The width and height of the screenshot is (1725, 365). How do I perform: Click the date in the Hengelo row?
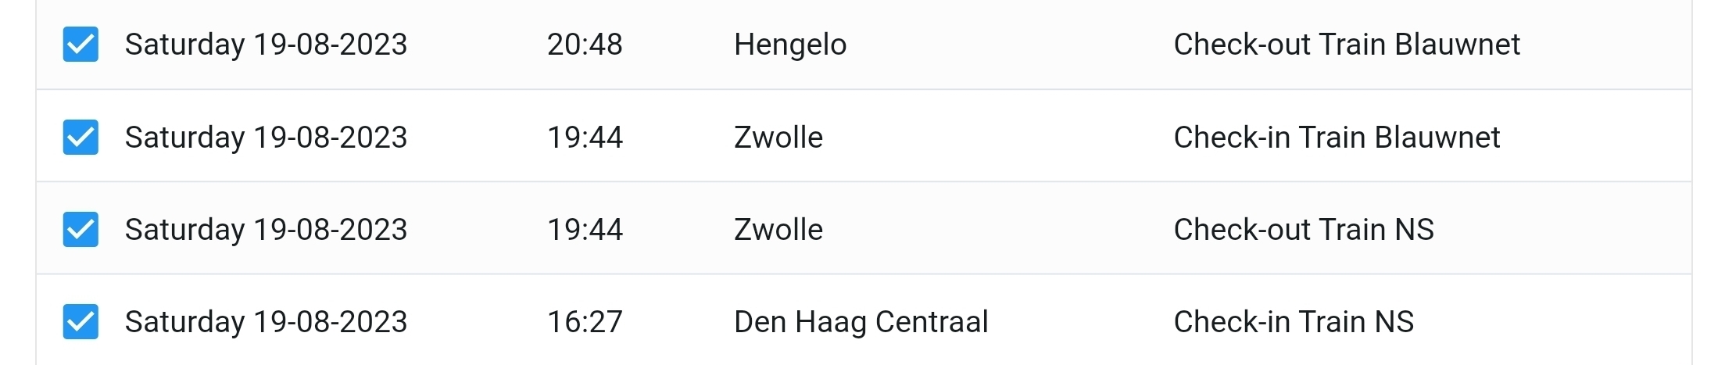266,45
